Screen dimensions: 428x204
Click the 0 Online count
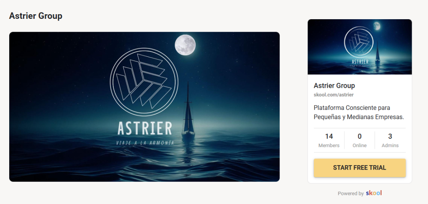point(359,140)
